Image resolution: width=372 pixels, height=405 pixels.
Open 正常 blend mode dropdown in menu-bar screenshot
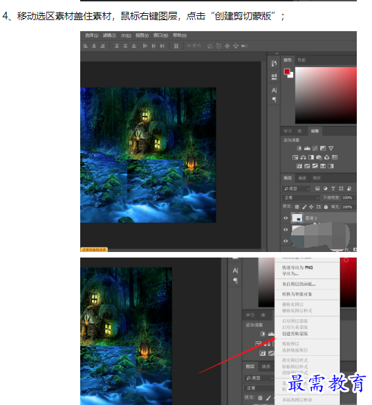click(x=301, y=198)
